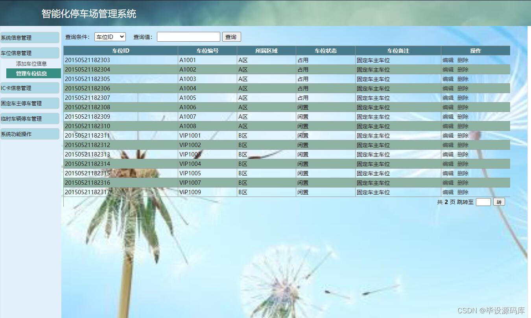Click the 转 page jump button

point(499,202)
